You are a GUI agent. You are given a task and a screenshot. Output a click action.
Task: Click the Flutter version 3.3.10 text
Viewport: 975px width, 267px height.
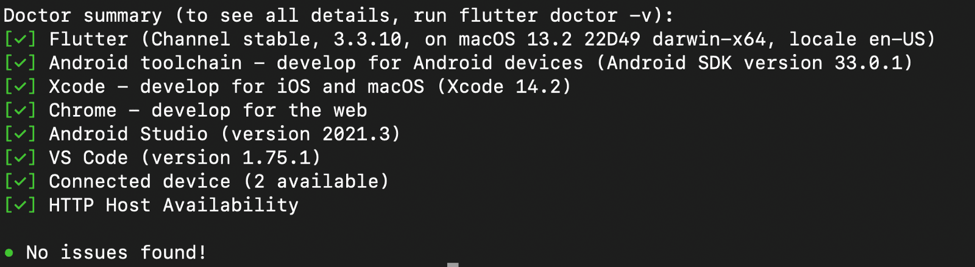pos(367,40)
